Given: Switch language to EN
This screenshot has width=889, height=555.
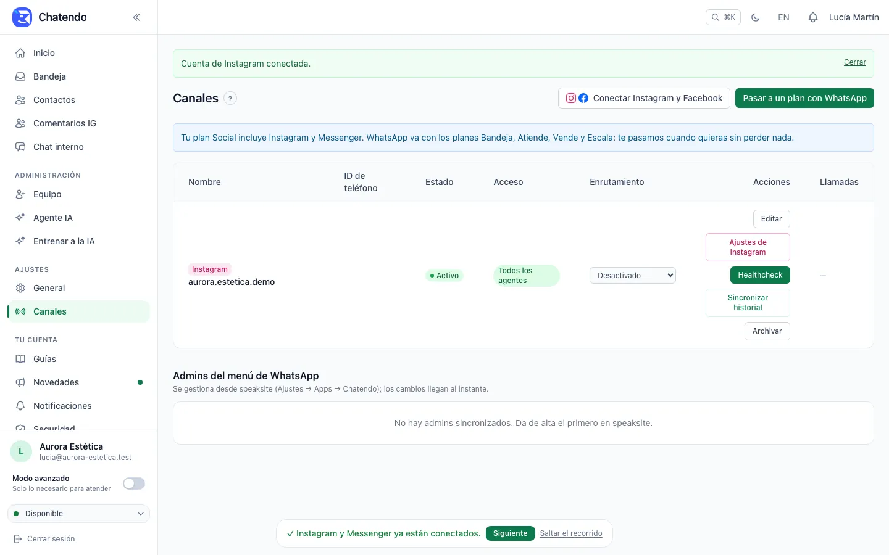Looking at the screenshot, I should coord(783,17).
